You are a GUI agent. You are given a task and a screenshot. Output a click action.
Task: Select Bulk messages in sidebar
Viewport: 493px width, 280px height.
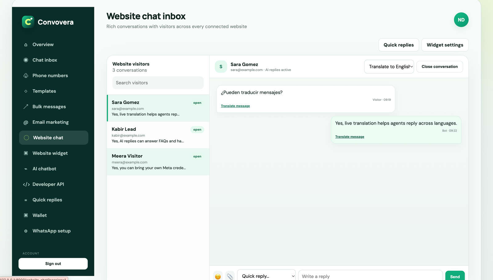54,106
